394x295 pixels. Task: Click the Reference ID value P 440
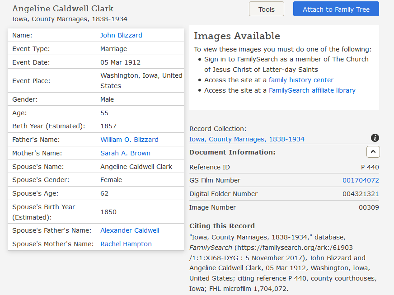click(370, 167)
